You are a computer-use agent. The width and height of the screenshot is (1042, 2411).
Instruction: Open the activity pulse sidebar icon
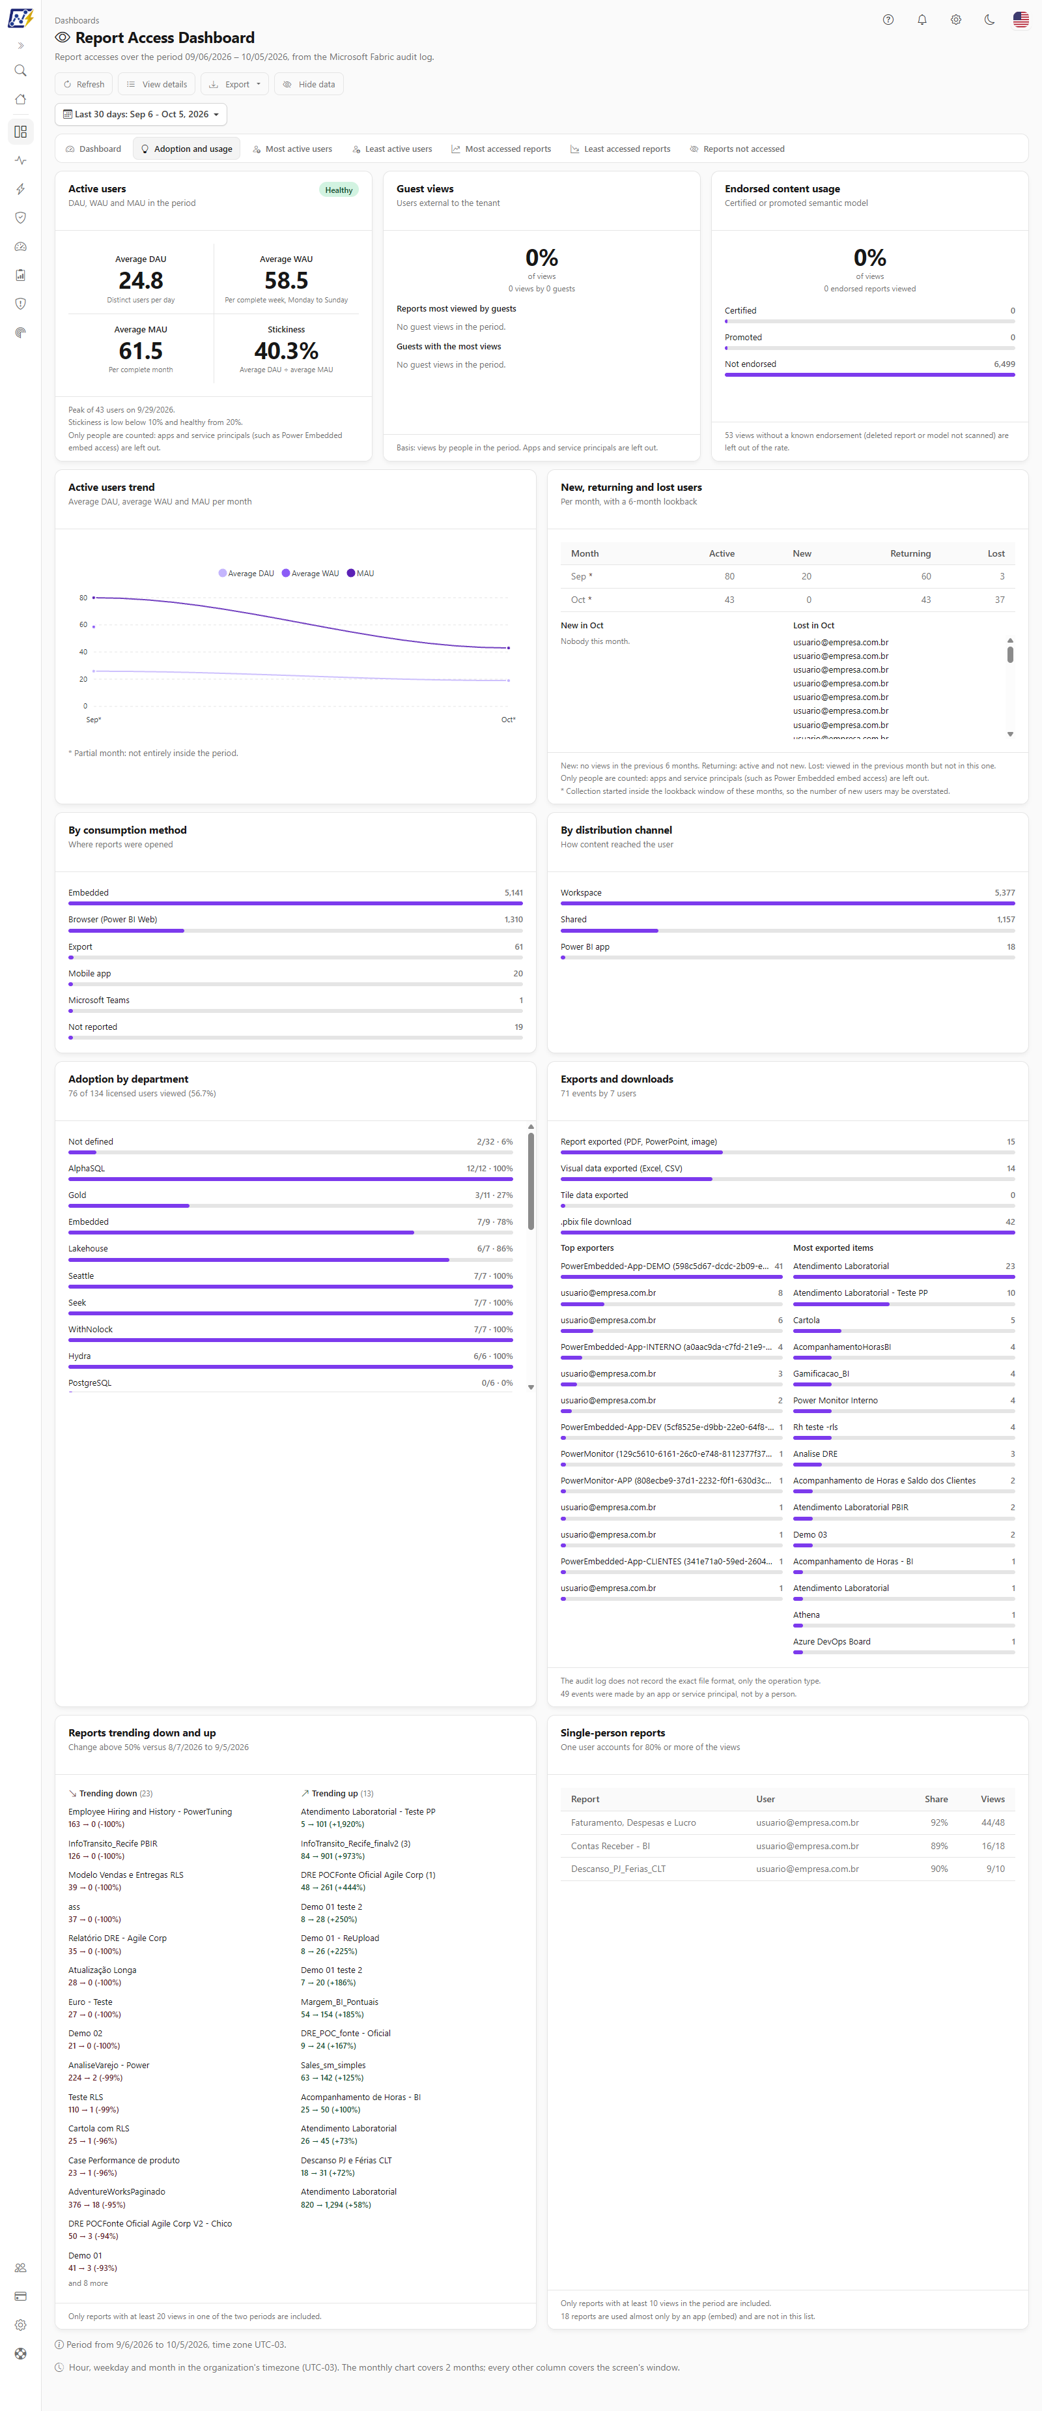pyautogui.click(x=21, y=161)
